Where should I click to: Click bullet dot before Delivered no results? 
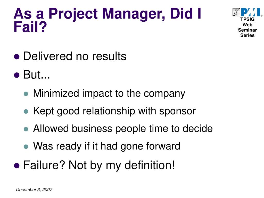pos(17,57)
